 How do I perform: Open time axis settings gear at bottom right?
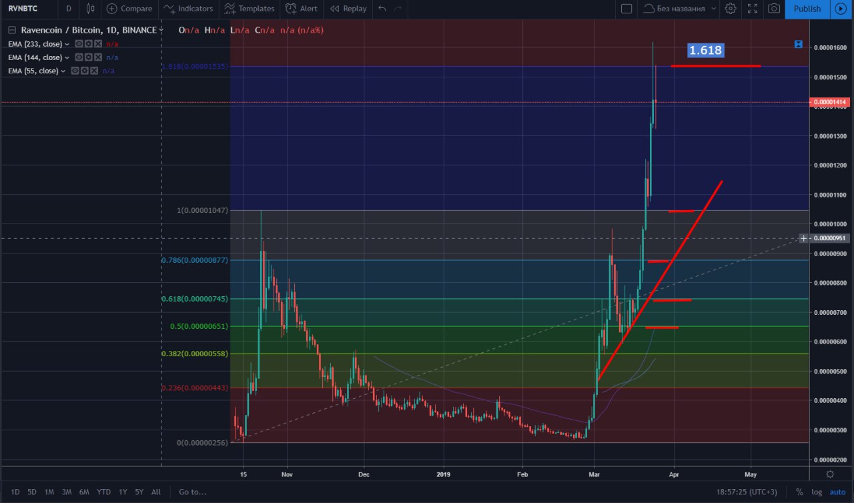point(830,474)
